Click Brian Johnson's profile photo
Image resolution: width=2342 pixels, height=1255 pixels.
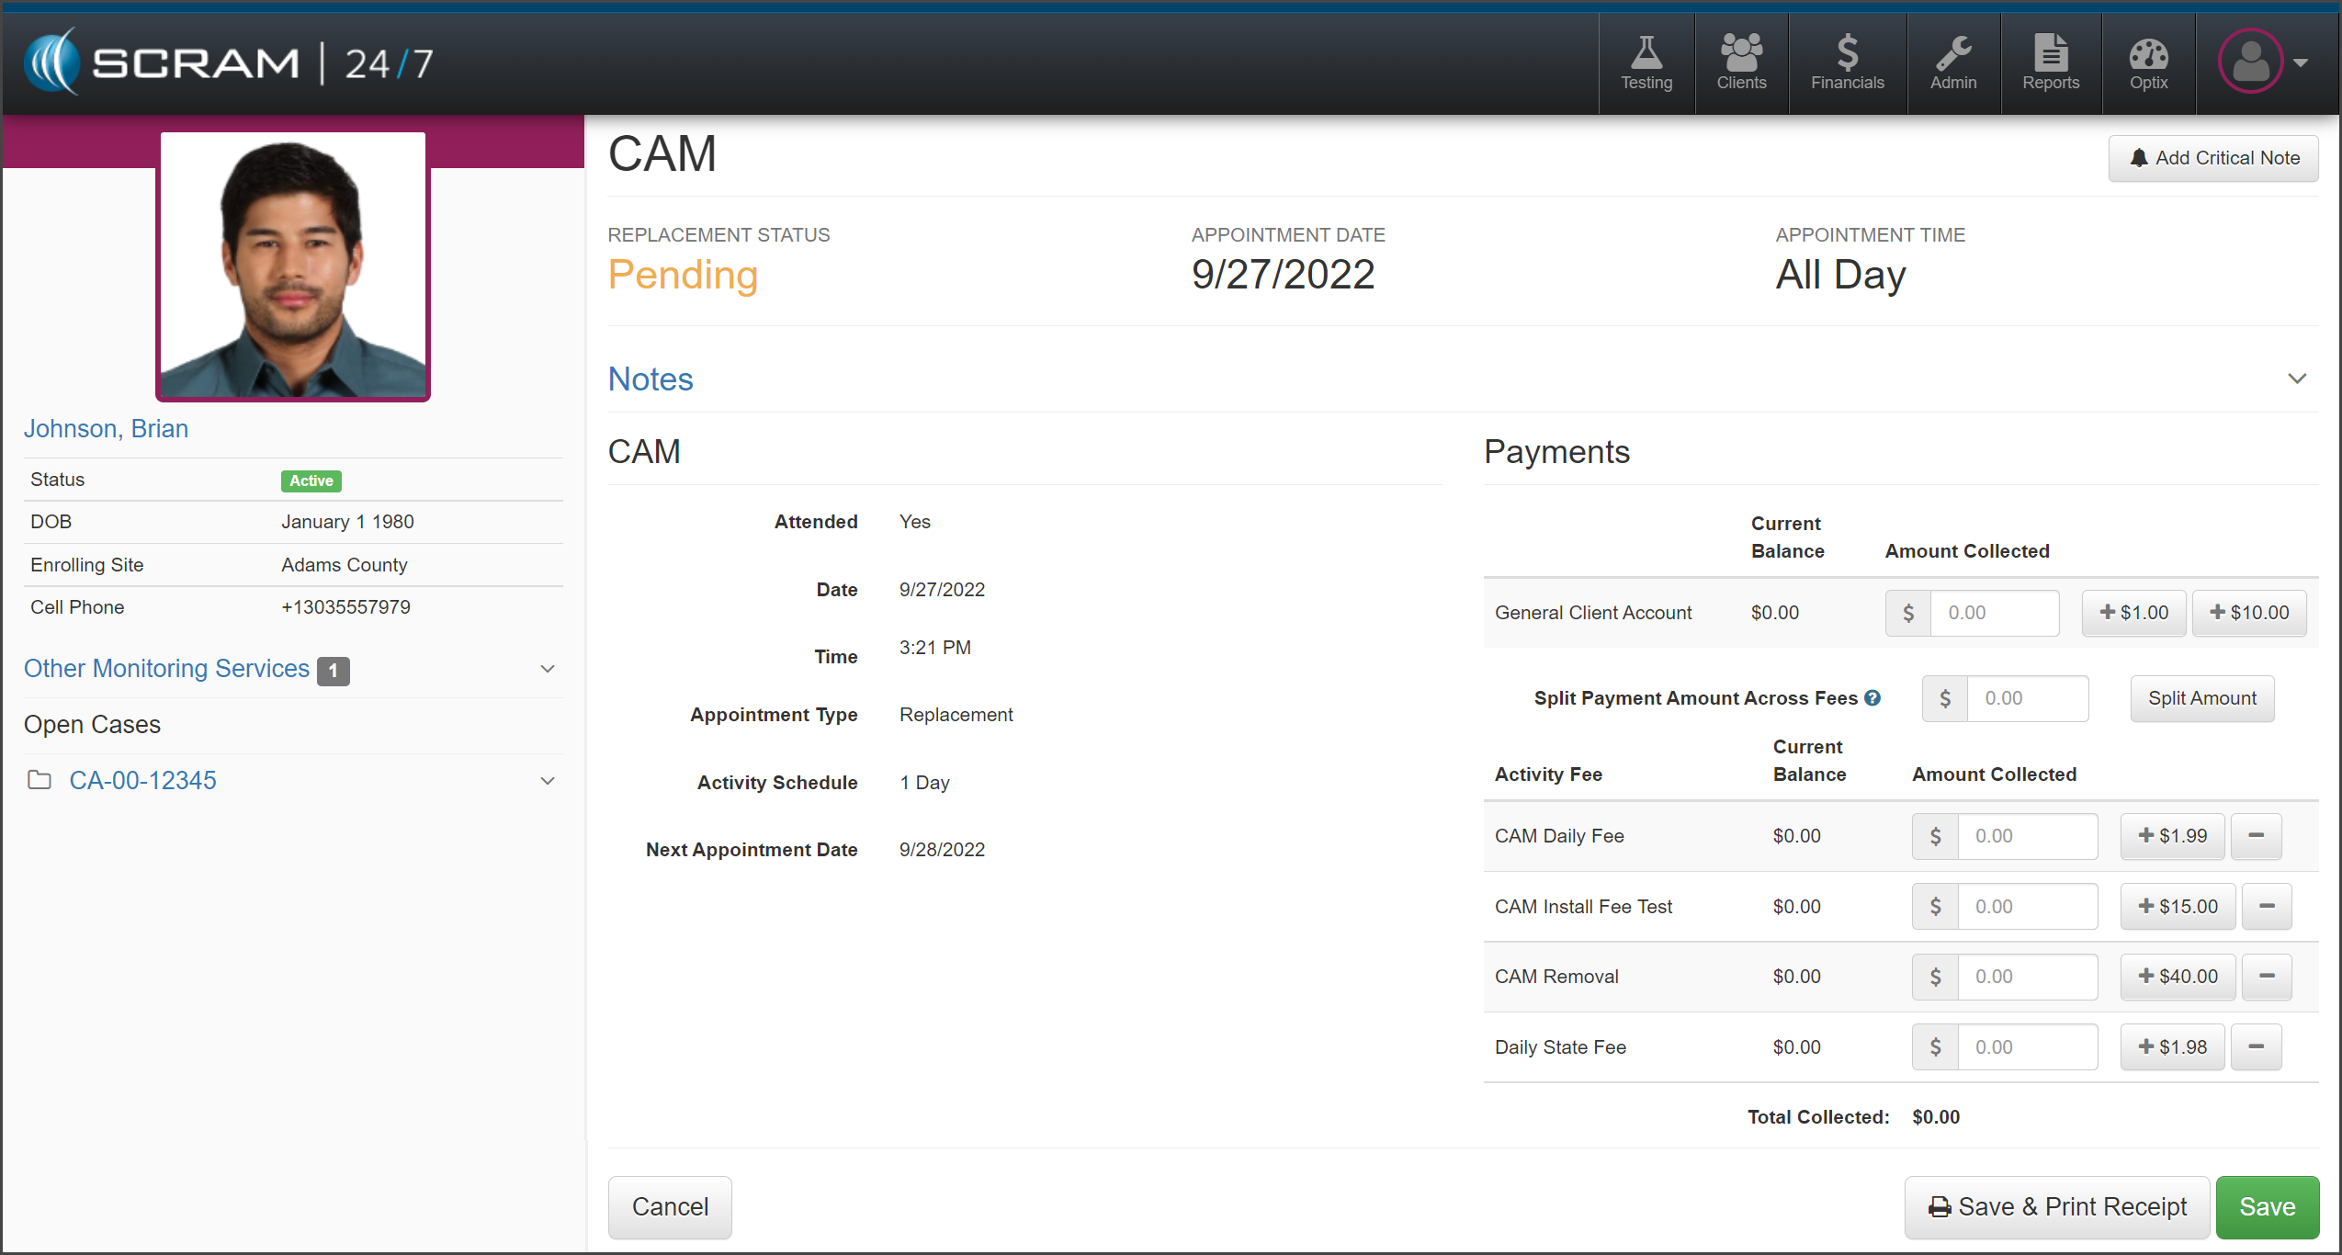point(293,266)
